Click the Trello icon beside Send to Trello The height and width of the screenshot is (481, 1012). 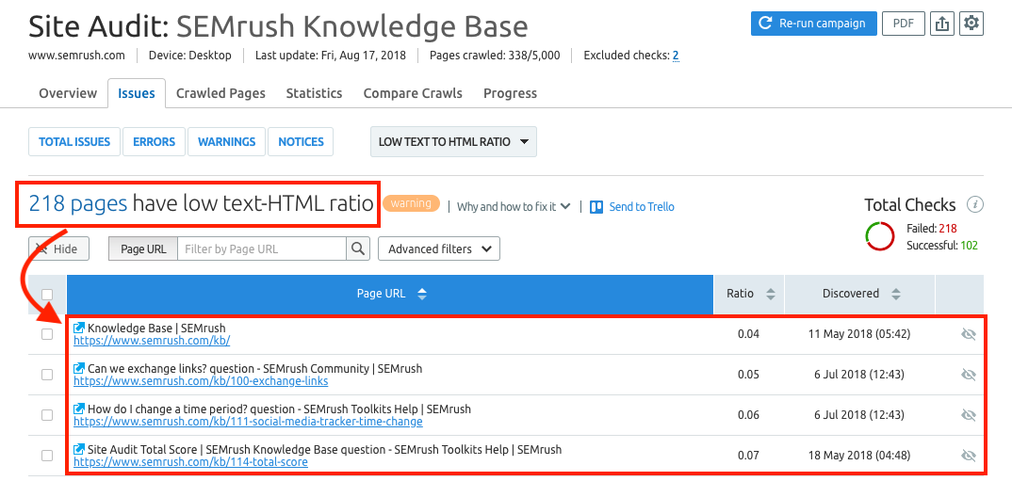[x=597, y=207]
